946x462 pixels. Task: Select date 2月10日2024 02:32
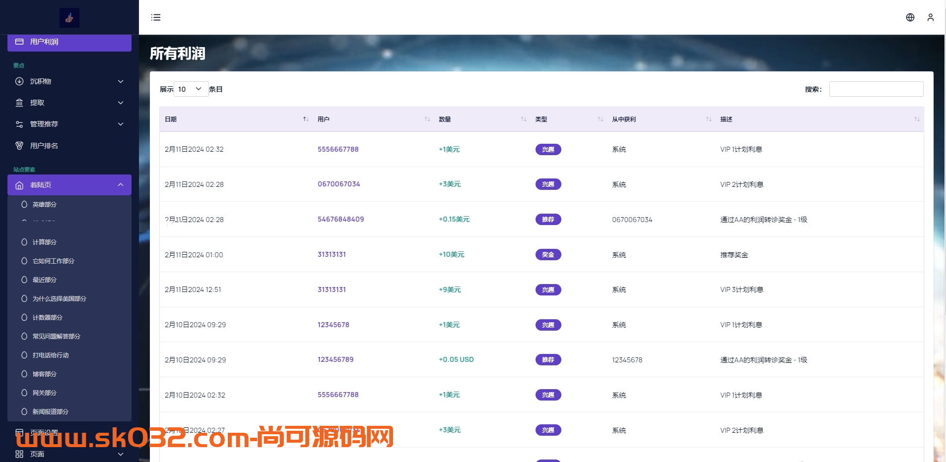pos(195,395)
